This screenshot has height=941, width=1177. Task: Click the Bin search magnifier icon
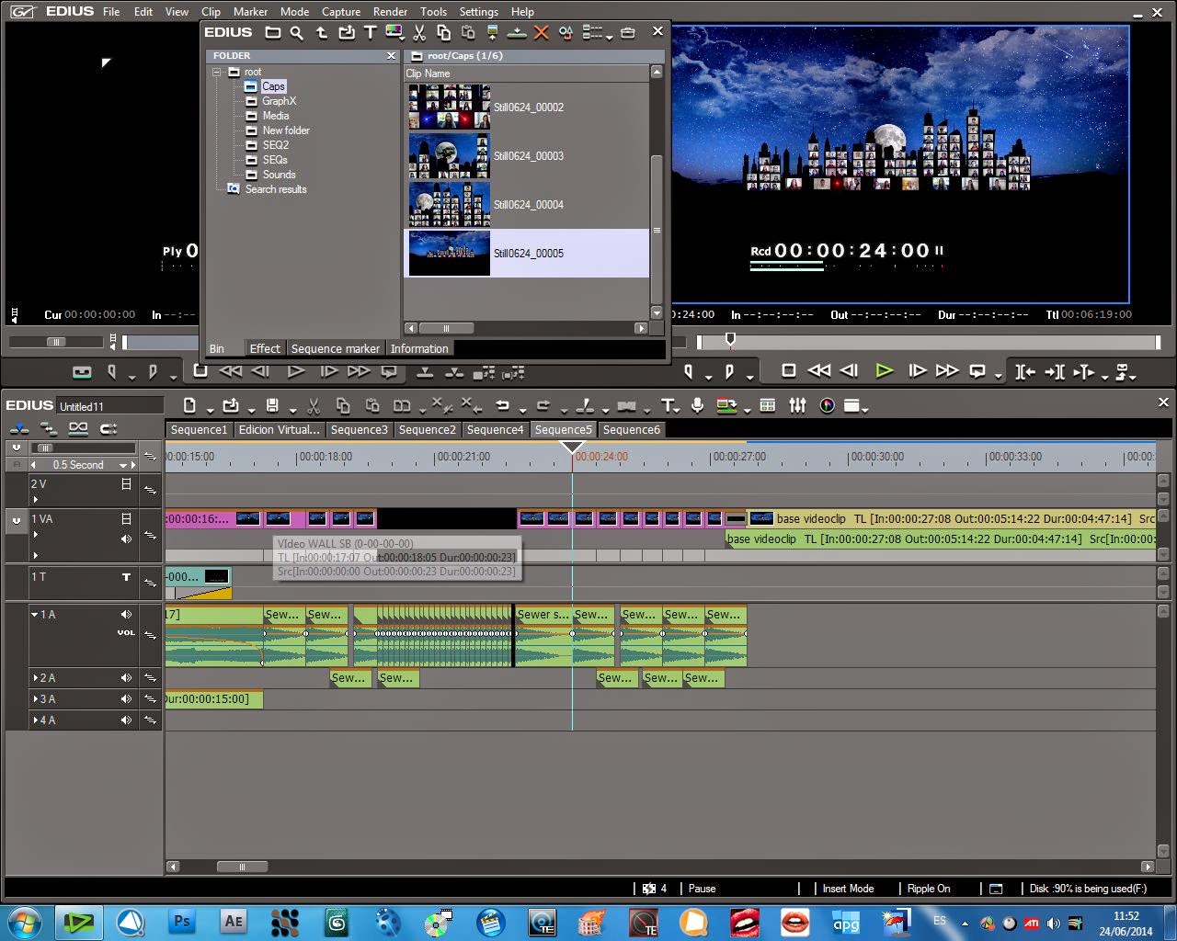coord(296,32)
